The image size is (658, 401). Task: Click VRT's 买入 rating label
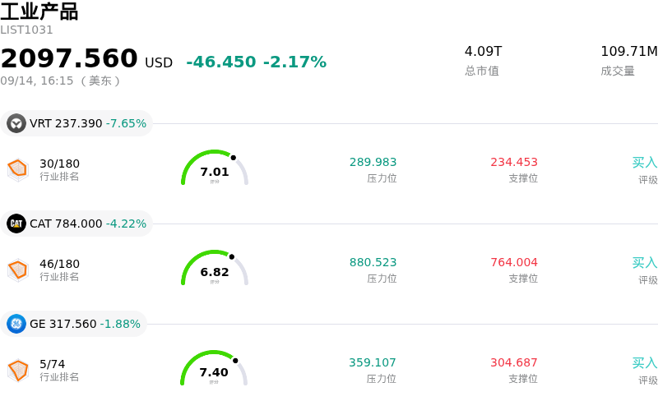click(645, 163)
